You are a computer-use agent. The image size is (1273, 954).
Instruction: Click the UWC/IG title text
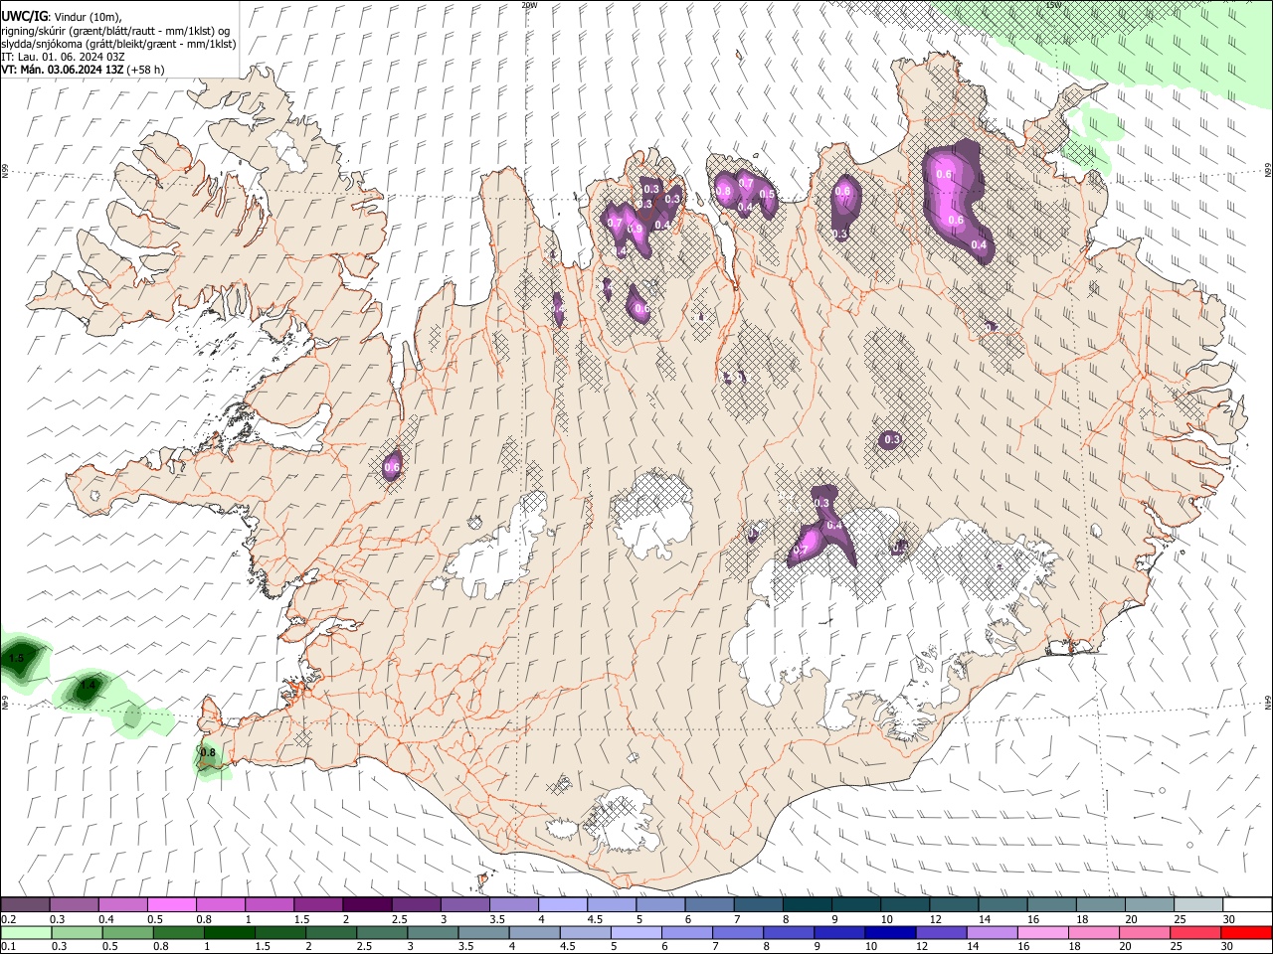tap(24, 17)
